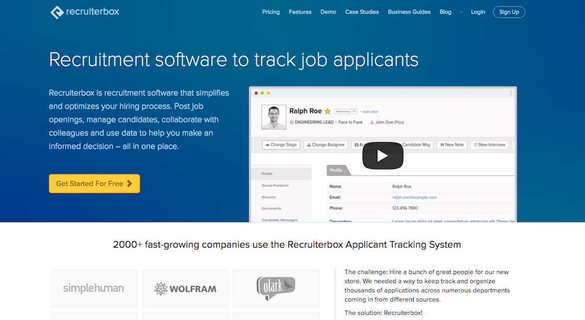The height and width of the screenshot is (320, 585).
Task: Select the Business Guides nav link
Action: pos(409,12)
